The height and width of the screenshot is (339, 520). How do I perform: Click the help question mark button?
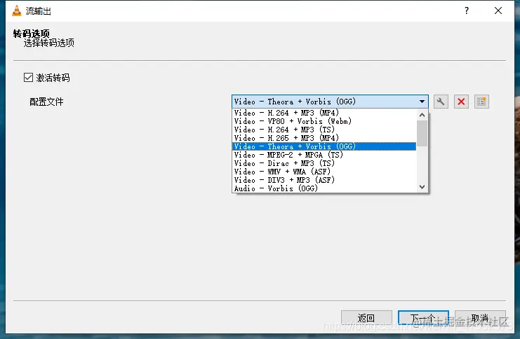tap(467, 11)
